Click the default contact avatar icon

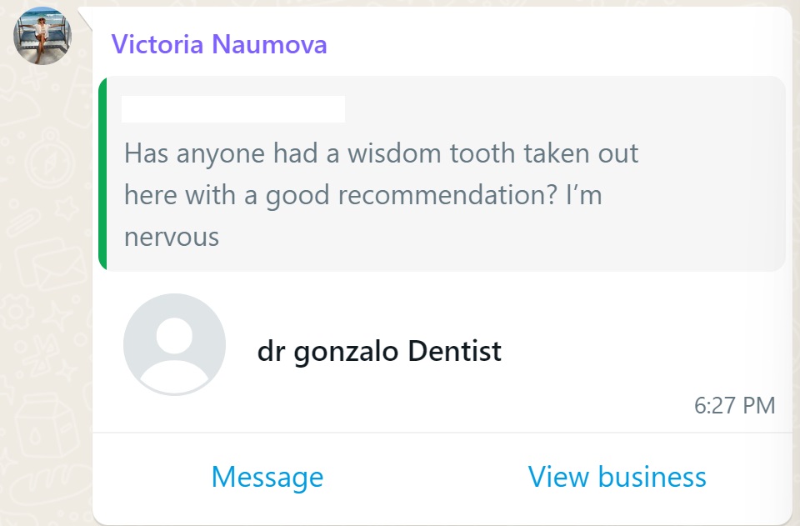174,344
